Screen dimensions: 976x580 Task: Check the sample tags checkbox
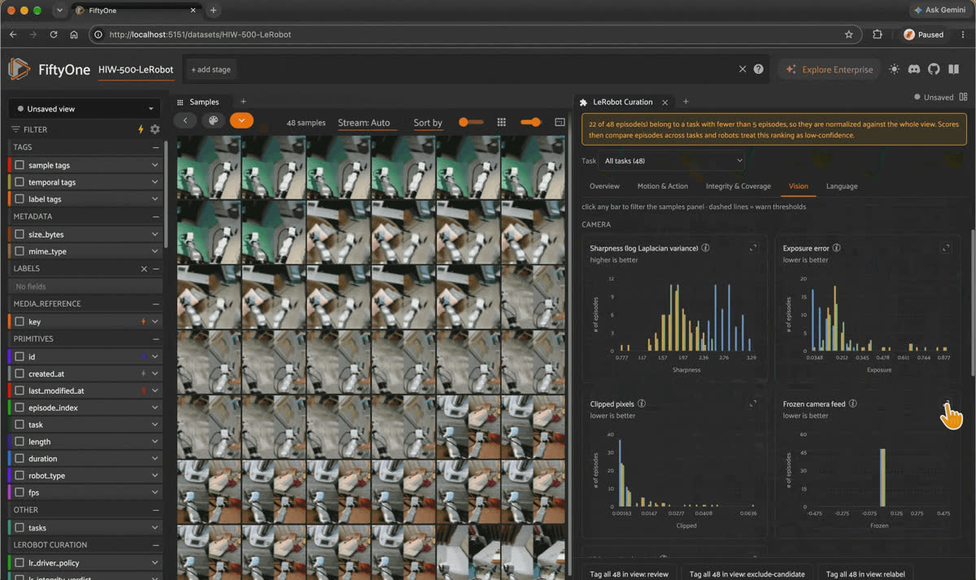pyautogui.click(x=20, y=165)
